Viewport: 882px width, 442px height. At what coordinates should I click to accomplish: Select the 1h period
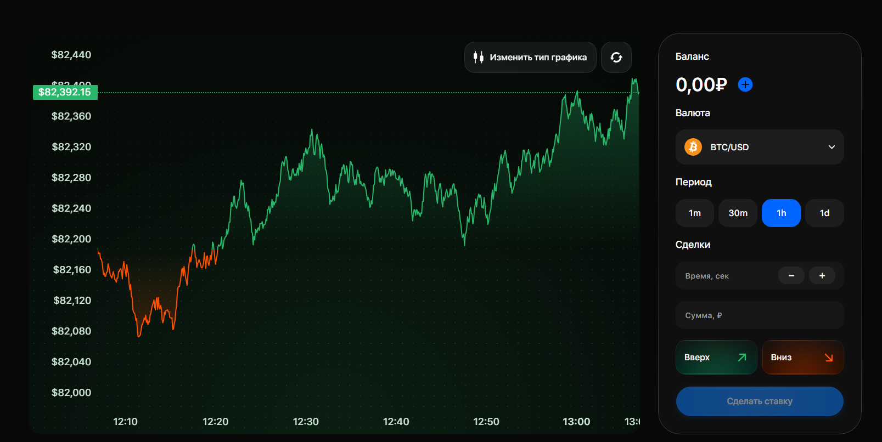tap(781, 213)
